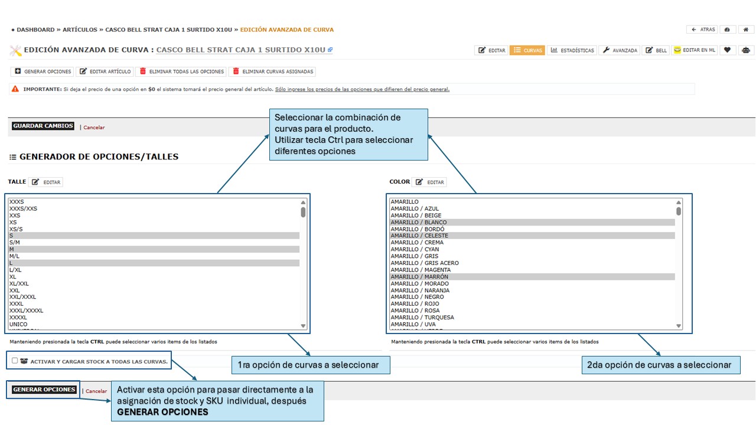The height and width of the screenshot is (425, 756).
Task: Open the dashboard gauge icon button
Action: point(727,30)
